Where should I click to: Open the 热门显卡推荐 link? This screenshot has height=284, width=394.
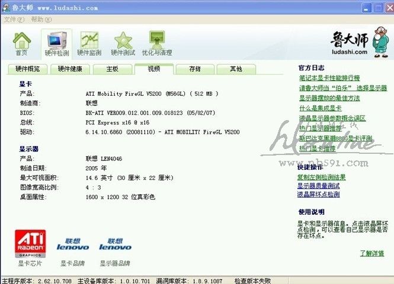point(318,149)
